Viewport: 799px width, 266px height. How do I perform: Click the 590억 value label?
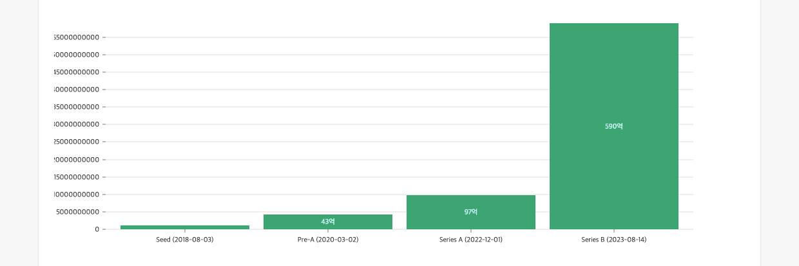614,126
